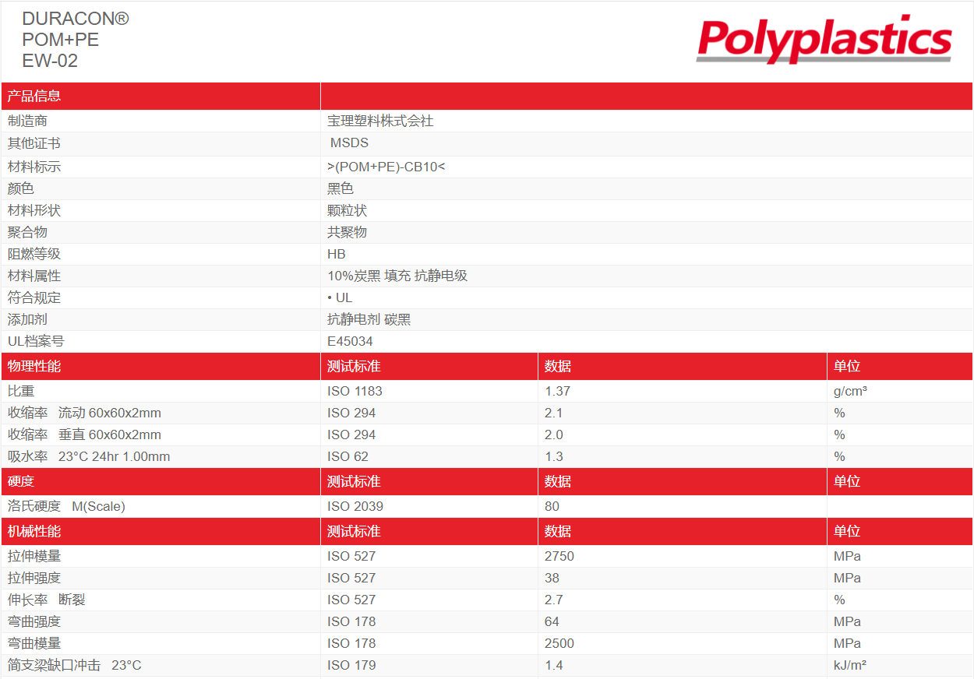Click the 制造商 label
Image resolution: width=974 pixels, height=679 pixels.
(x=27, y=121)
